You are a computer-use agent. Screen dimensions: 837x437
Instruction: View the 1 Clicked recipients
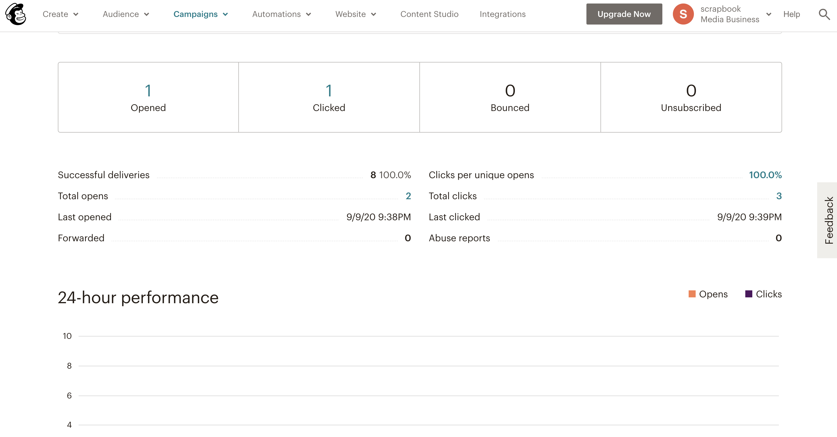(x=329, y=91)
